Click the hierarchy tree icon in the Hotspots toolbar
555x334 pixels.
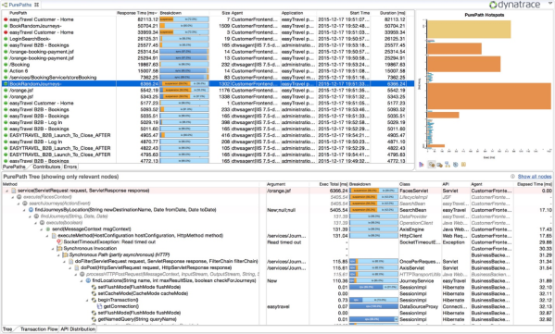tap(448, 165)
